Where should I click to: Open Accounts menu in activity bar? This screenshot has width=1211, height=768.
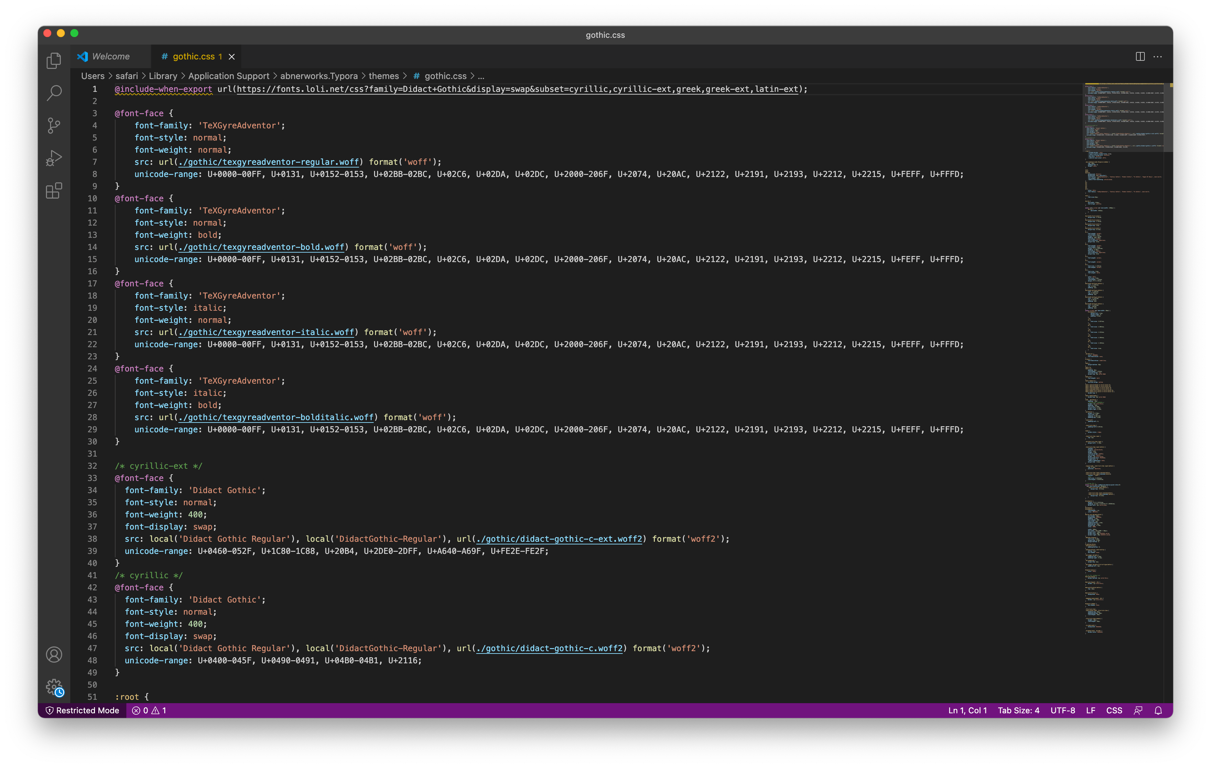coord(54,655)
